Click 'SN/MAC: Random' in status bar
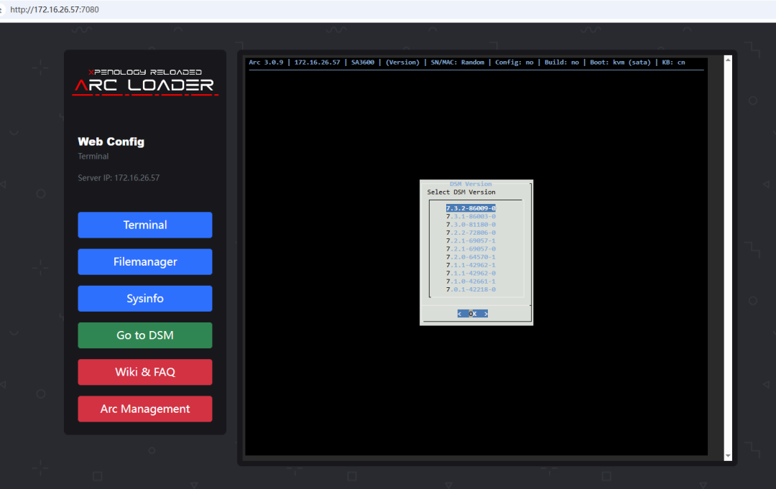This screenshot has height=489, width=776. click(x=457, y=62)
